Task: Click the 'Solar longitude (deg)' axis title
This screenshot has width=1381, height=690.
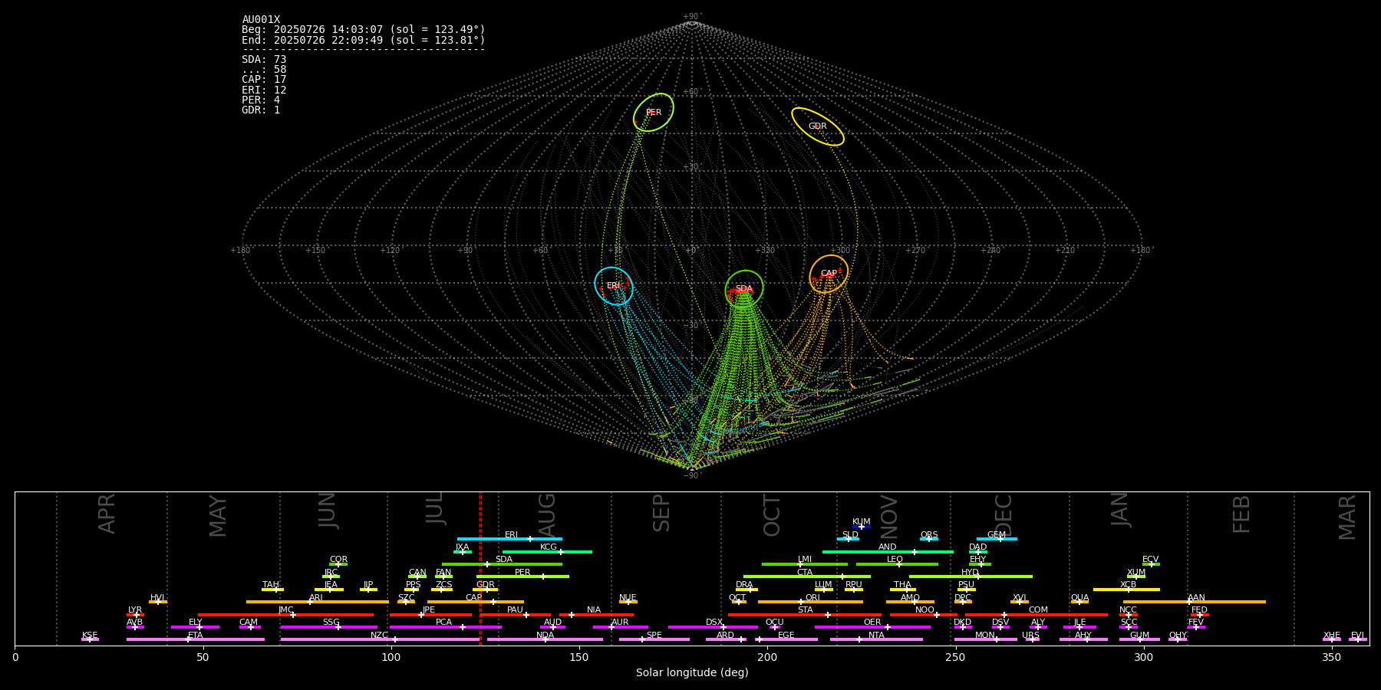Action: point(692,673)
